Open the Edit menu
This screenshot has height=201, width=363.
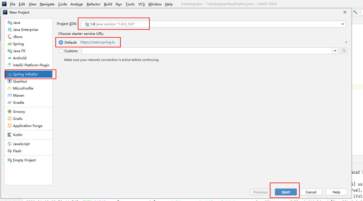click(x=22, y=4)
